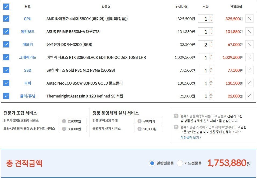This screenshot has height=178, width=257.
Task: Click the 상품명 column header
Action: [x=106, y=7]
